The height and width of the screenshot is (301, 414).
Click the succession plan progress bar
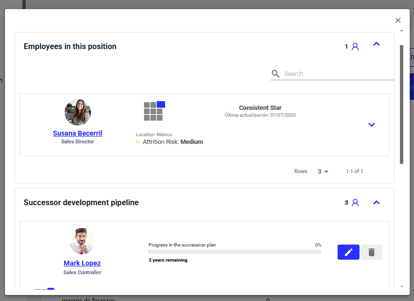pos(234,252)
